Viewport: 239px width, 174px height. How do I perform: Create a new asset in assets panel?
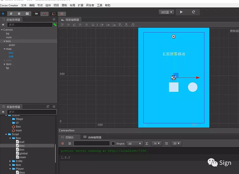pyautogui.click(x=3, y=112)
